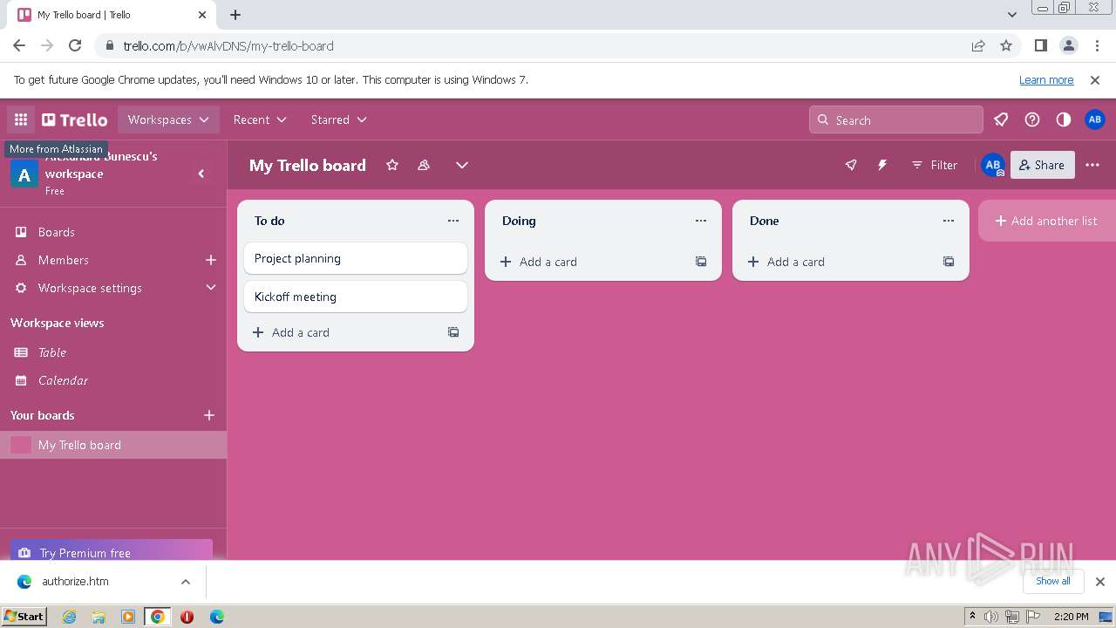
Task: Open the To do list actions menu
Action: 453,221
